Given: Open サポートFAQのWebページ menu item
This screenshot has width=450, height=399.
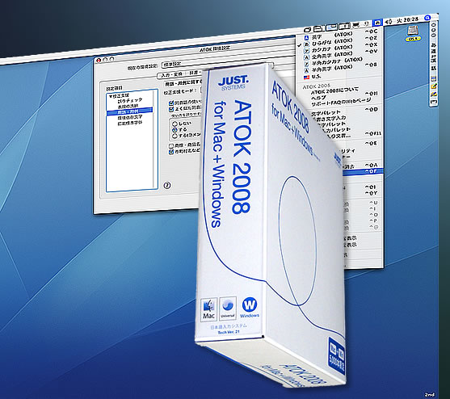Looking at the screenshot, I should 341,102.
